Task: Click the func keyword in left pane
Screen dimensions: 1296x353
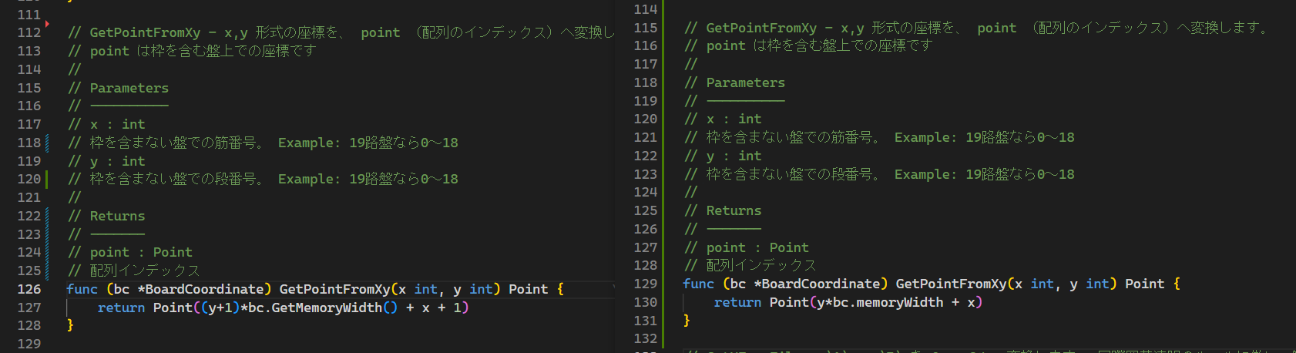Action: pos(82,289)
